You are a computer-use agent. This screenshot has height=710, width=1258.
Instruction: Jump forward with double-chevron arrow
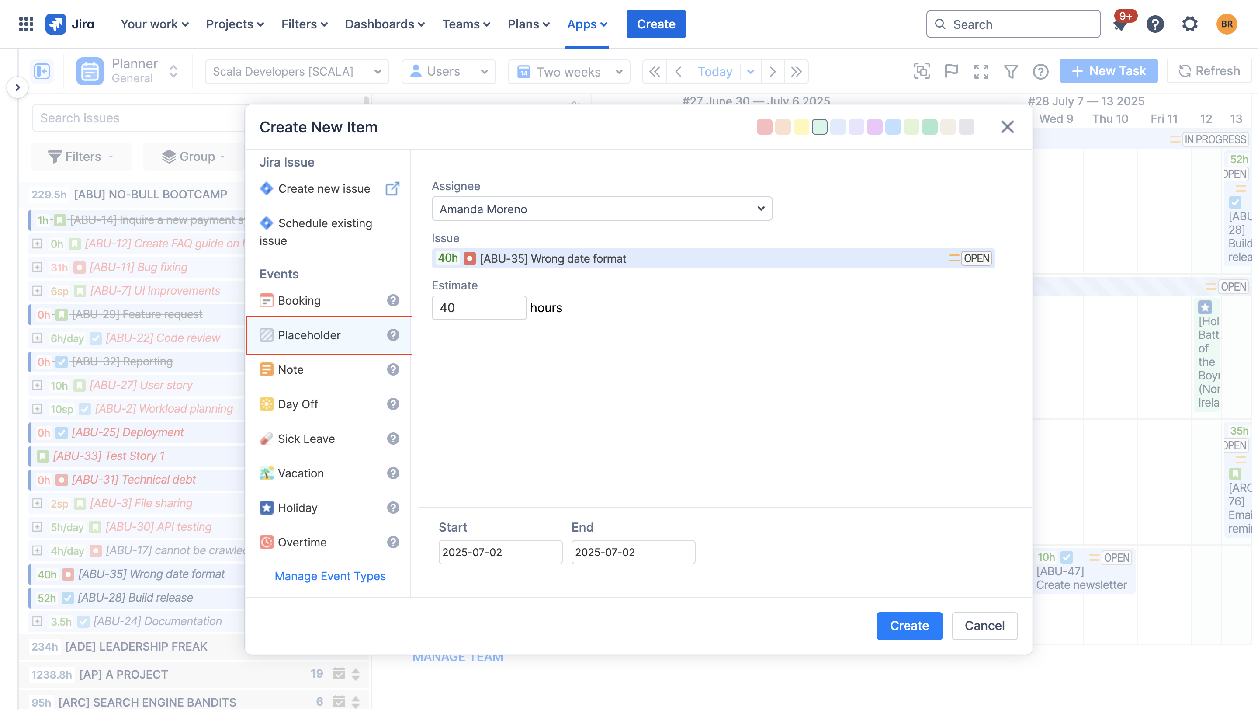point(797,72)
